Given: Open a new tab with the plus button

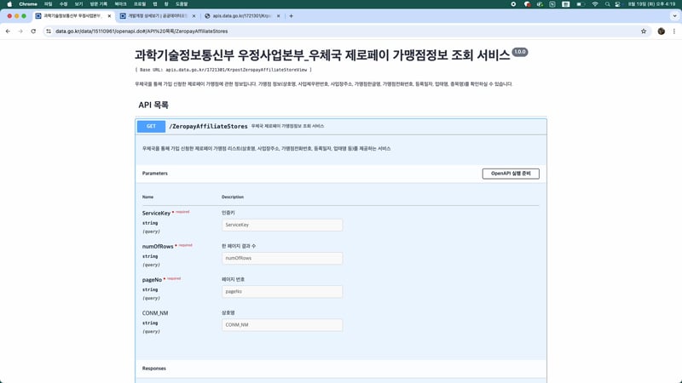Looking at the screenshot, I should 292,16.
